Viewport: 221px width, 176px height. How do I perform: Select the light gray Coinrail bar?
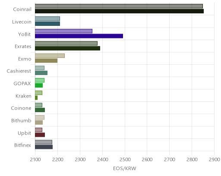(x=119, y=6)
